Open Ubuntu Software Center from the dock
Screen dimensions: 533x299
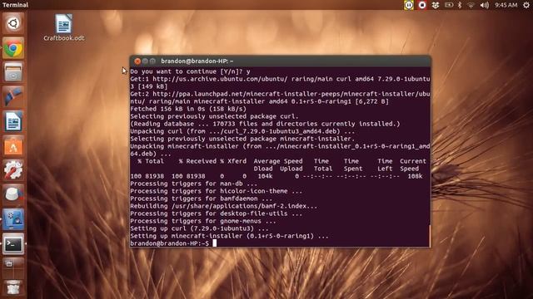(13, 146)
